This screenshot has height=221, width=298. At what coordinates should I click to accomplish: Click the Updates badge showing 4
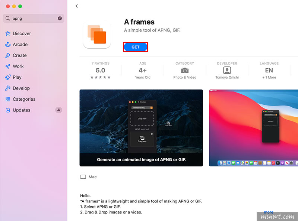pyautogui.click(x=58, y=110)
